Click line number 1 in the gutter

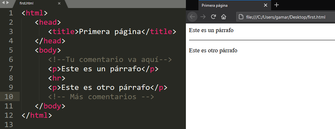click(x=11, y=13)
